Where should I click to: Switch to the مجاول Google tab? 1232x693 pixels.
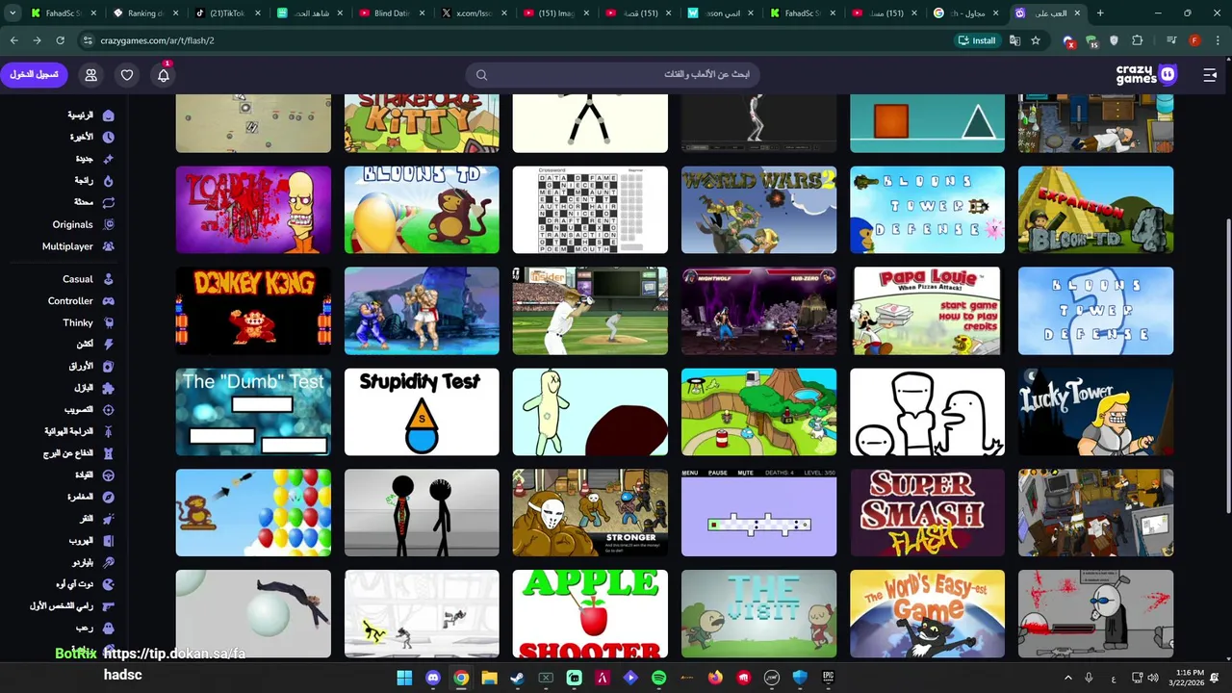click(966, 13)
